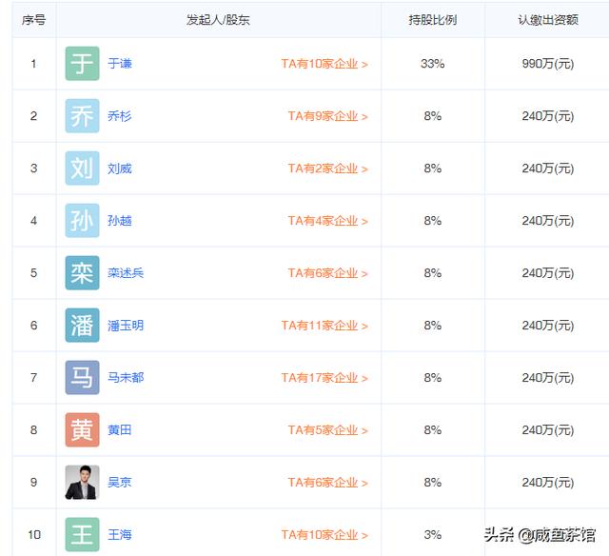
Task: Click the 刘 avatar icon
Action: click(82, 169)
